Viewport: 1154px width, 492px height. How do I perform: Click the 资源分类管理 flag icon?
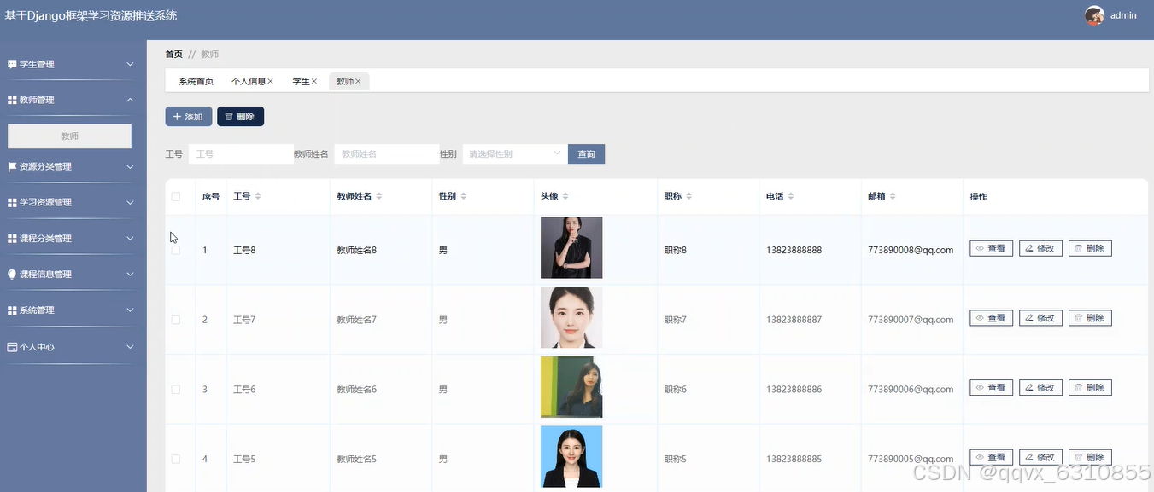pos(12,166)
